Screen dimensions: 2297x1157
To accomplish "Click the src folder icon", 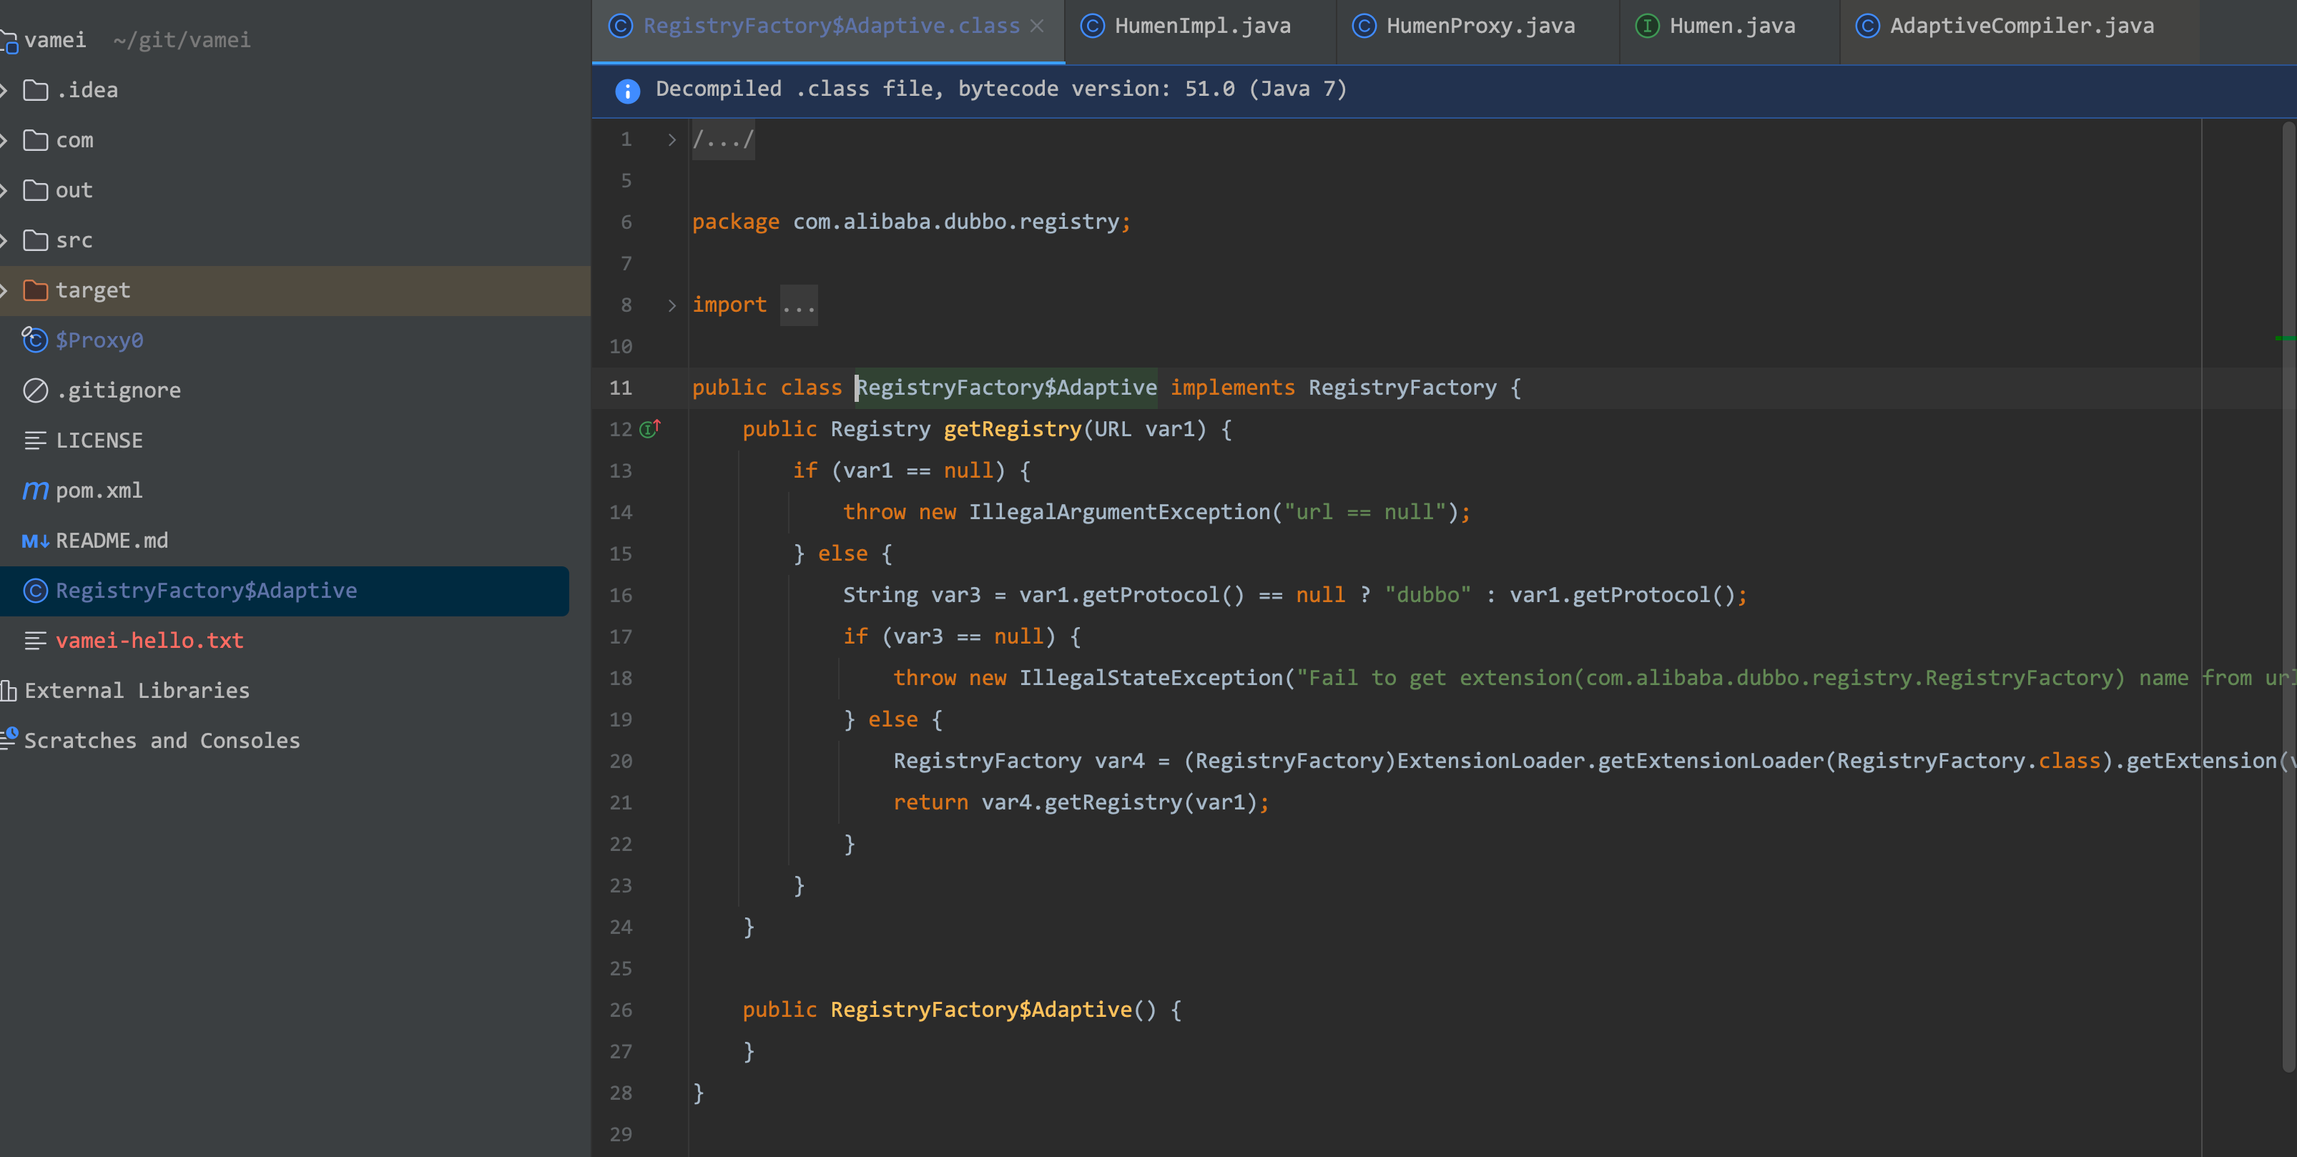I will coord(36,240).
